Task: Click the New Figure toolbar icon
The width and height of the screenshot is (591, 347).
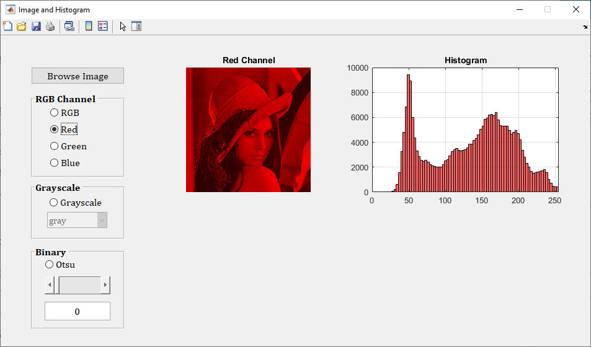Action: (7, 26)
